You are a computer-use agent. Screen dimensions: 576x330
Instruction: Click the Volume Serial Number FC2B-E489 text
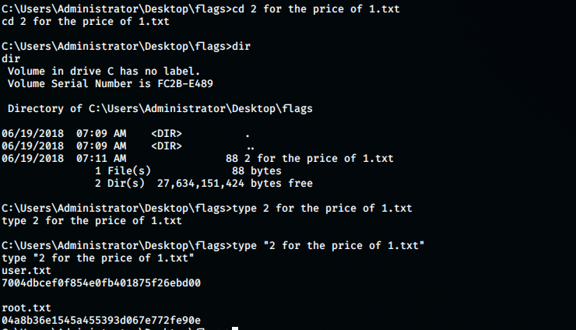111,84
